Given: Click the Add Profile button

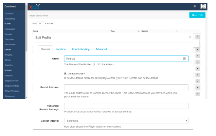Looking at the screenshot, I should click(x=197, y=15).
